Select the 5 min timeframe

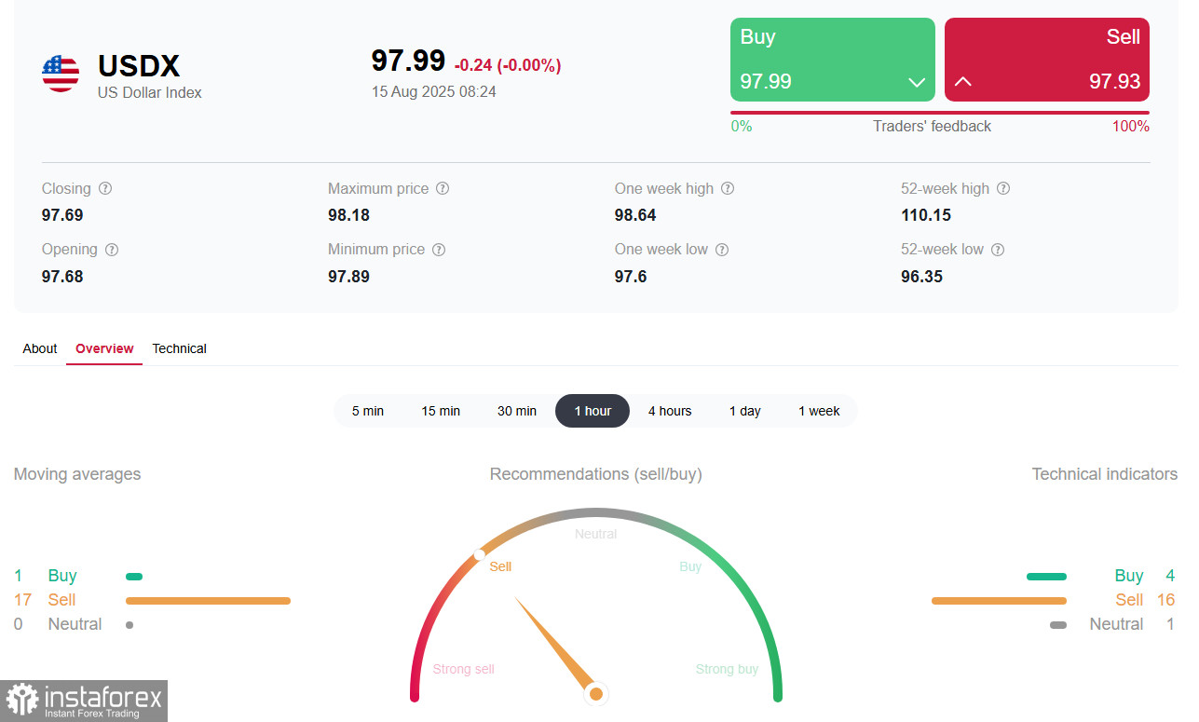point(368,411)
